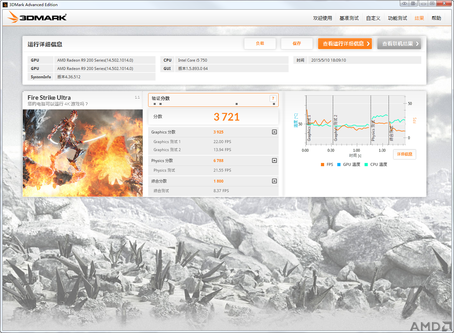454x333 pixels.
Task: Click the Graphics score value 3 925
Action: (x=218, y=132)
